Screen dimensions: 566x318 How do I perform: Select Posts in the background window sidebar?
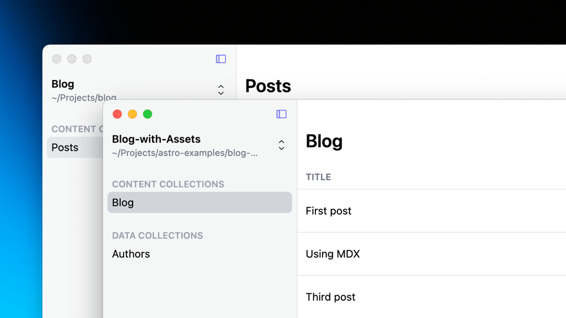tap(65, 147)
